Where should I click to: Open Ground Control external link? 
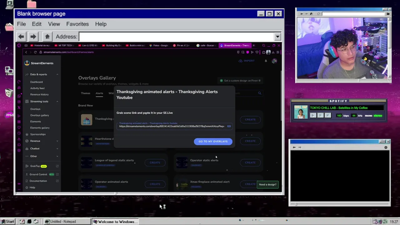point(57,174)
